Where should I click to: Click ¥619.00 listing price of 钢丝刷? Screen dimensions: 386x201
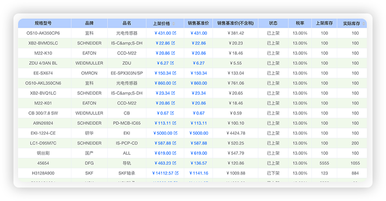(x=162, y=153)
